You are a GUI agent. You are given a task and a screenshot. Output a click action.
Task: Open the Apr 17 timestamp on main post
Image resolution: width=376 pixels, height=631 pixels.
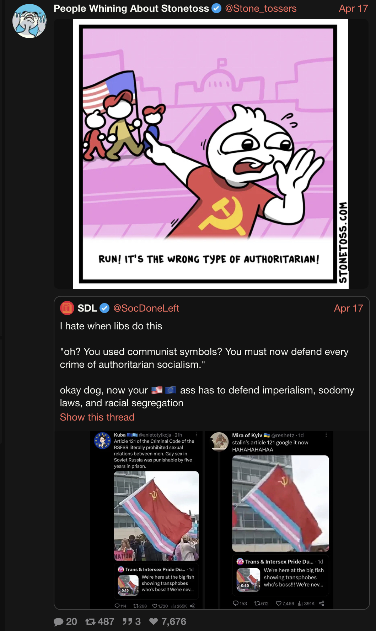click(x=353, y=8)
